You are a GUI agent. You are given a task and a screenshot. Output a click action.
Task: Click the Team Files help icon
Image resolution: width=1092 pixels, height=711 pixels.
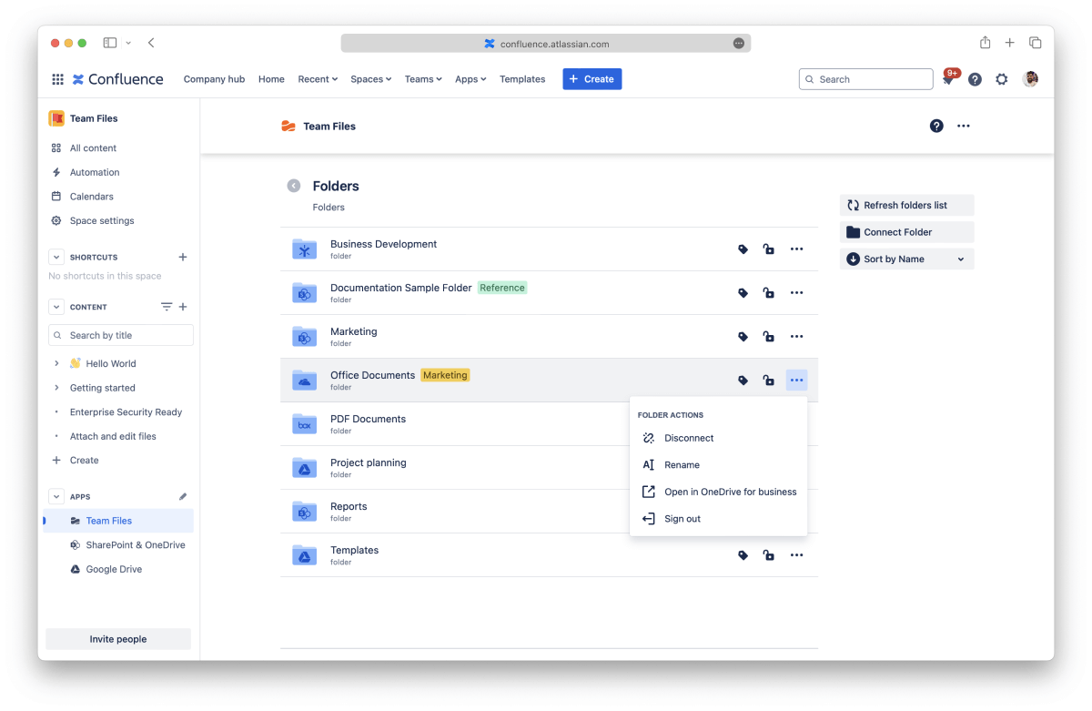[936, 126]
